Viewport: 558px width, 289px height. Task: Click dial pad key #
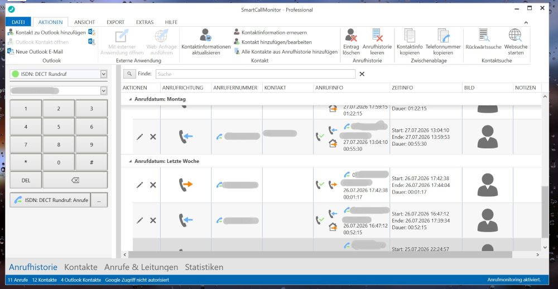tap(92, 162)
